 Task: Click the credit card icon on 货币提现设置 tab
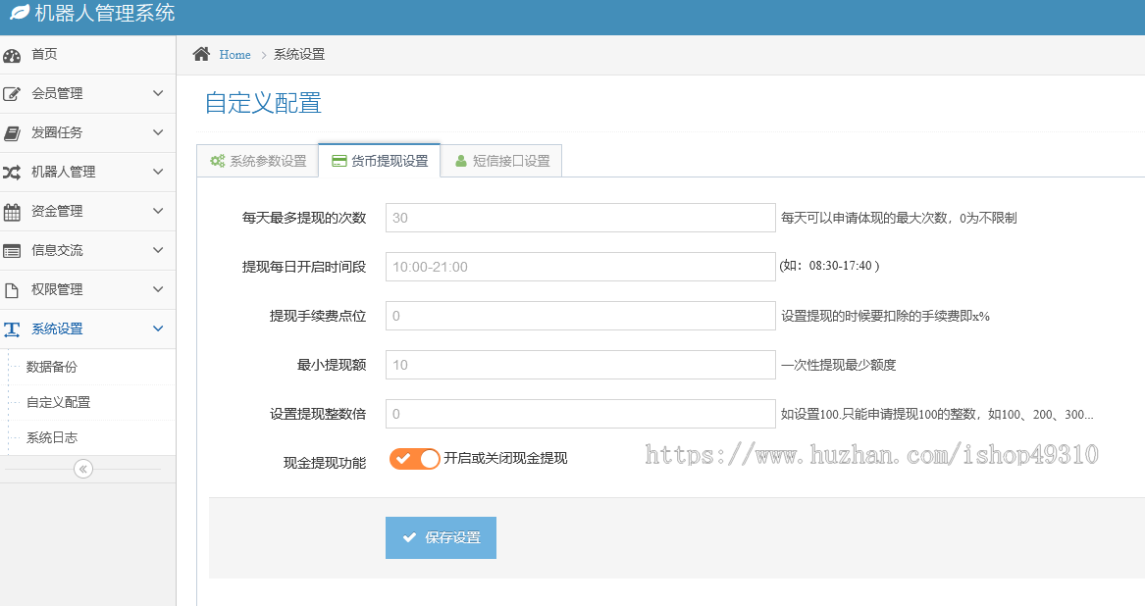pyautogui.click(x=338, y=162)
